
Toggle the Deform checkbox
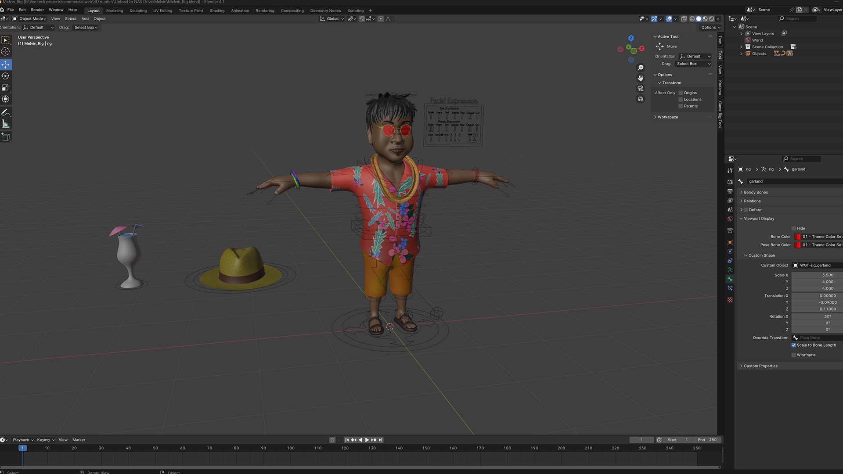[x=746, y=210]
